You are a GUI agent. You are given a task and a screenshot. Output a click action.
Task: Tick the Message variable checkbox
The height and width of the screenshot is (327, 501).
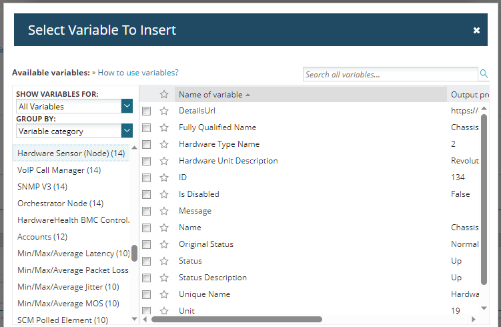146,212
